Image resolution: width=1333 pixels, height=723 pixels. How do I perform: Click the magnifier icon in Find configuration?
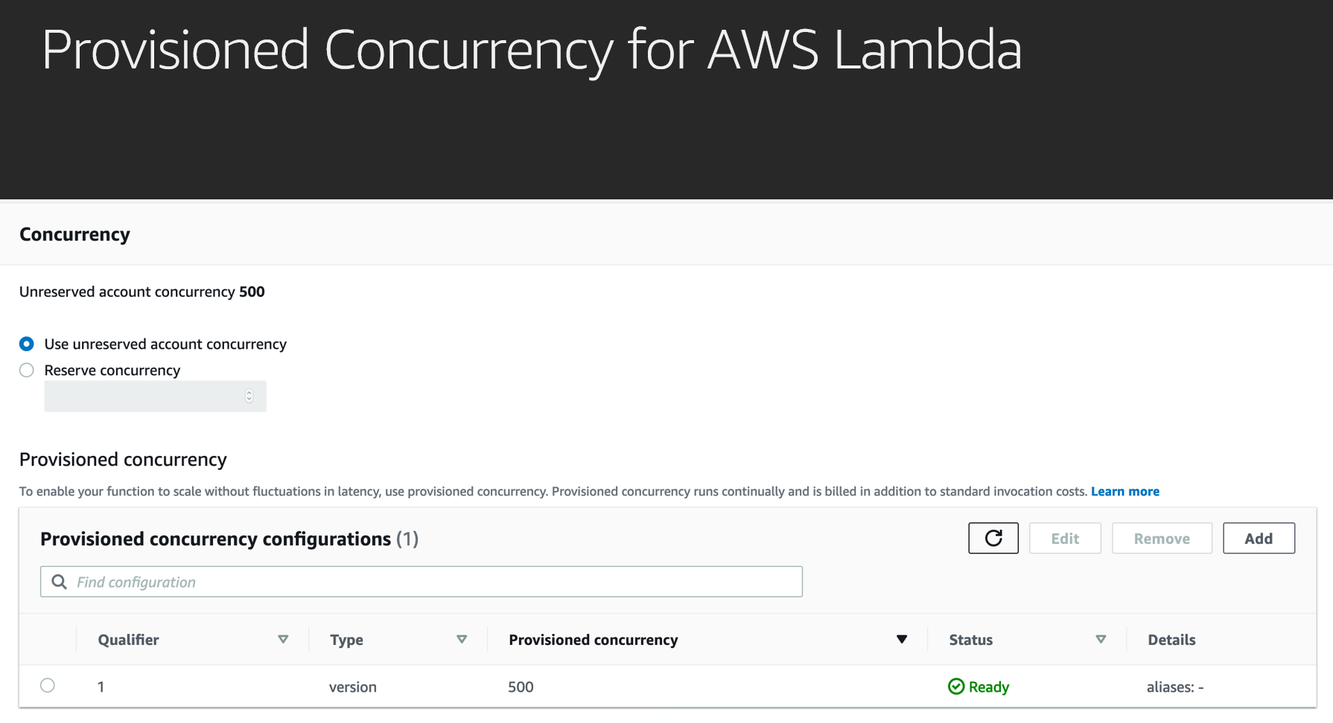59,582
